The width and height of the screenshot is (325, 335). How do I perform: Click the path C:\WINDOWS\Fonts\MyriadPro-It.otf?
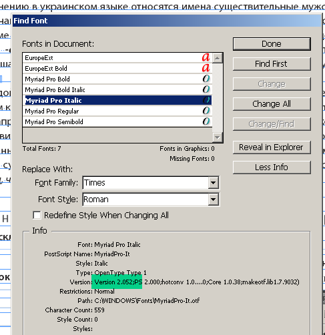147,301
